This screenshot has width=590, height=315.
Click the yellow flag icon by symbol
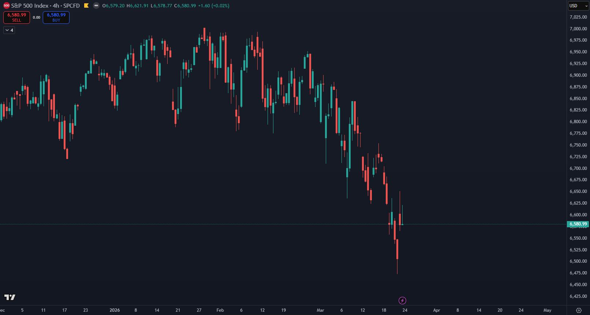[86, 6]
